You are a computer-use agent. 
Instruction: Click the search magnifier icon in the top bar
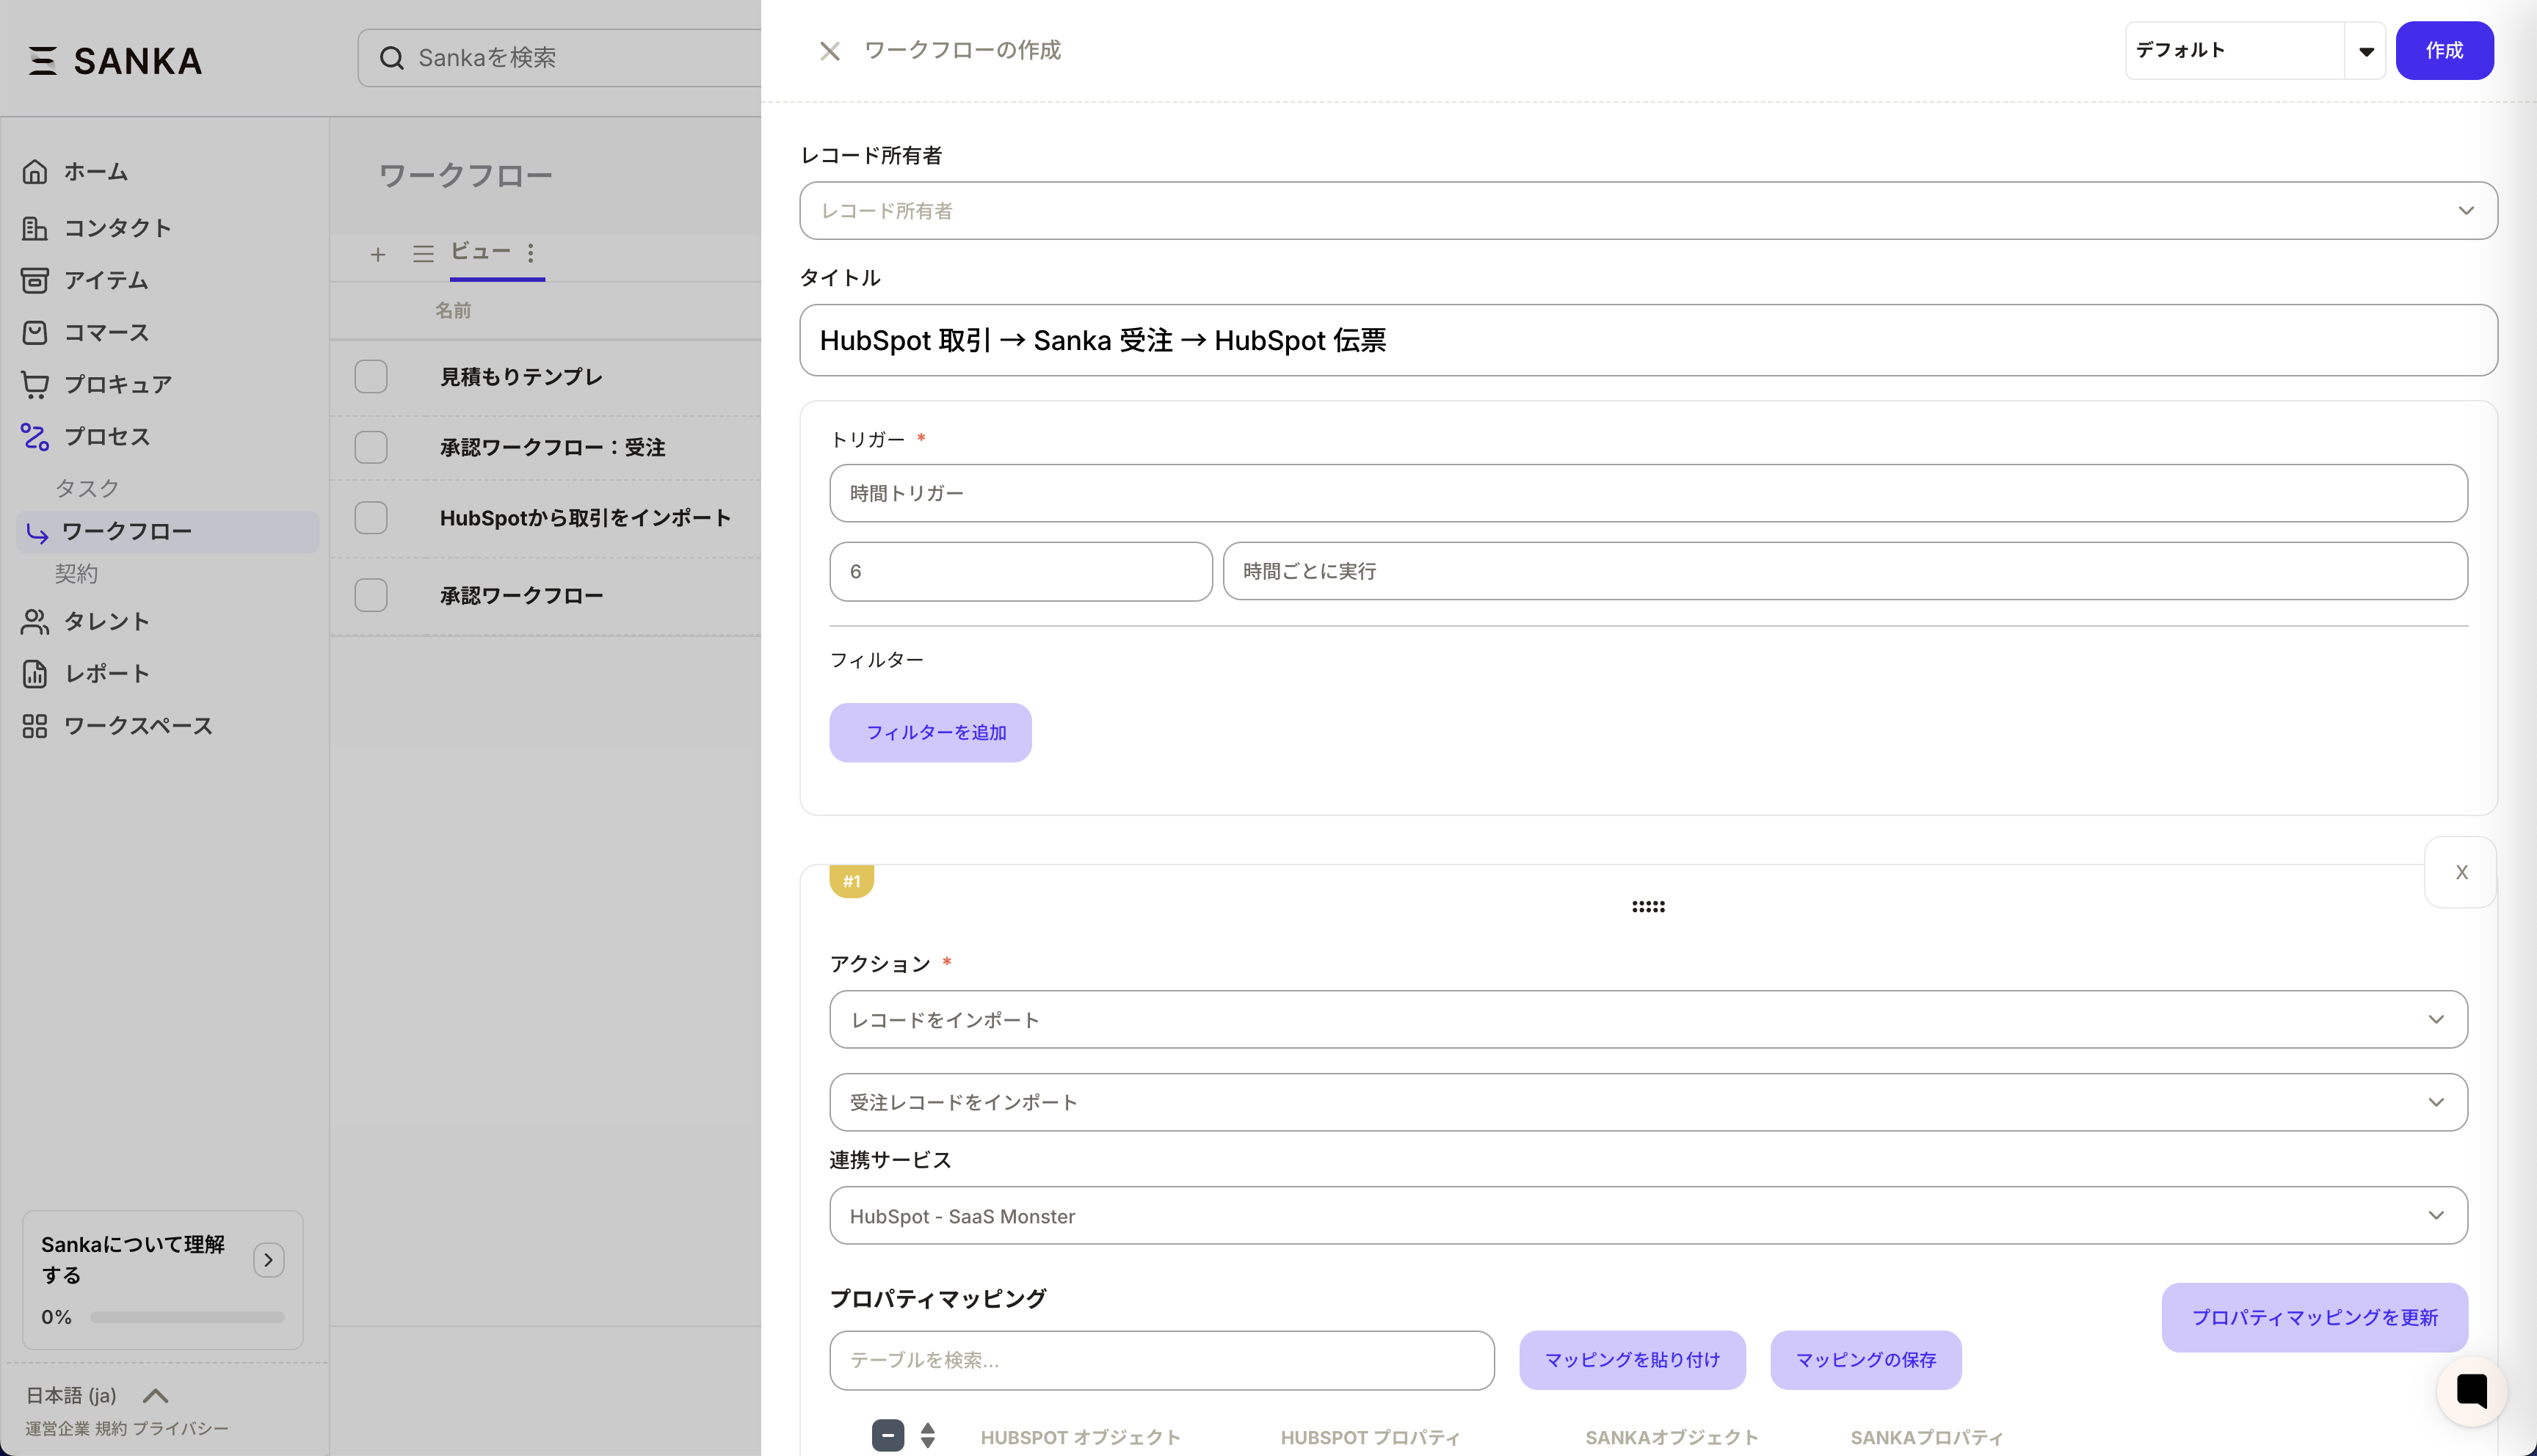391,57
